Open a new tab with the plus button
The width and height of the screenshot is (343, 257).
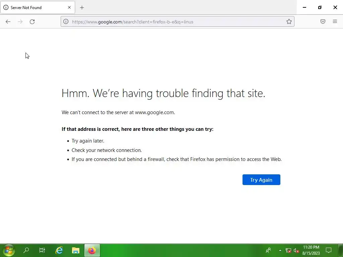click(x=82, y=8)
